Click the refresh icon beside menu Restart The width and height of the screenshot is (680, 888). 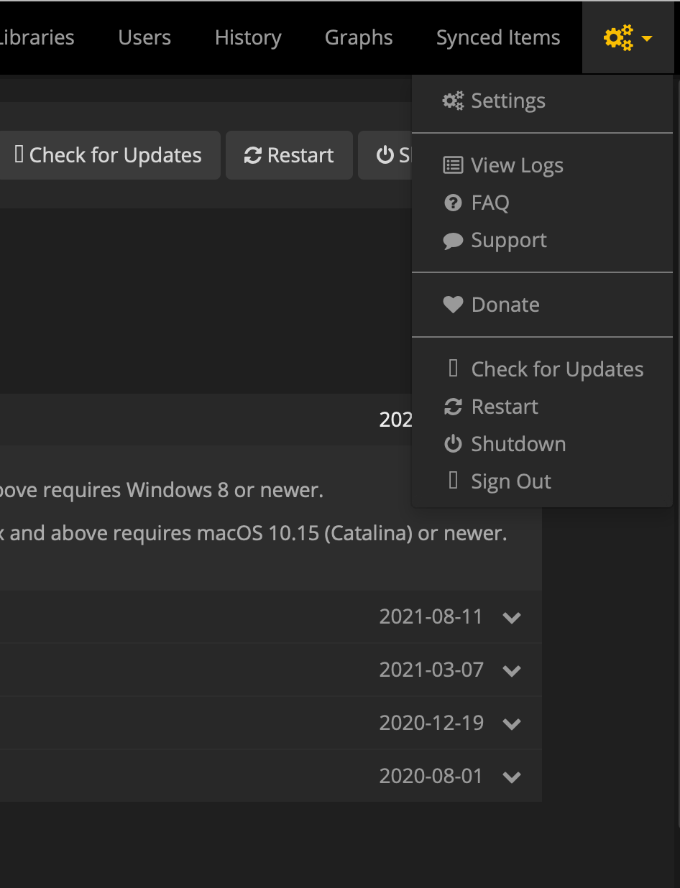[x=453, y=407]
